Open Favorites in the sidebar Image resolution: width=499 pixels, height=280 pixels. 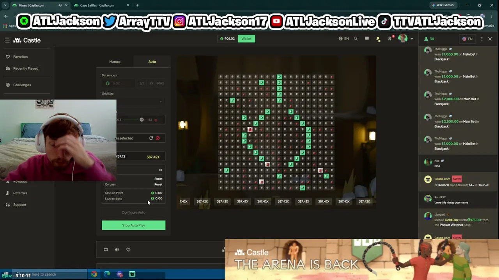coord(20,57)
